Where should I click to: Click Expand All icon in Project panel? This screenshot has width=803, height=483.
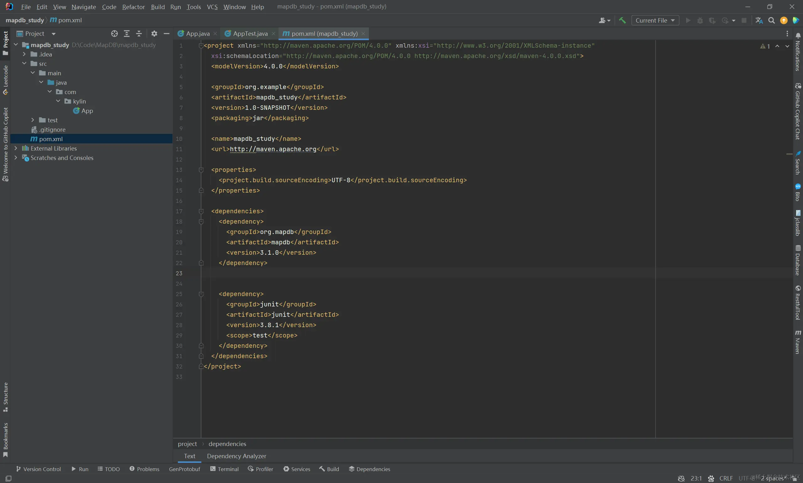point(127,34)
